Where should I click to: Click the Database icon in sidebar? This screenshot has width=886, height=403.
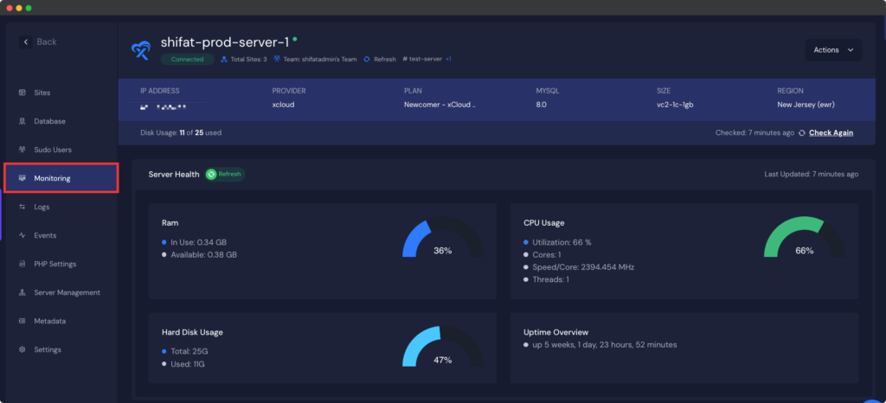22,121
